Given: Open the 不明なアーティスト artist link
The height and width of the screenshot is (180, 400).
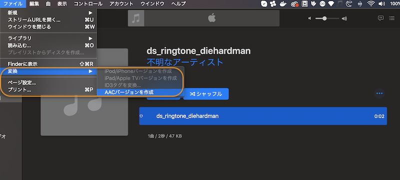Looking at the screenshot, I should pos(185,62).
